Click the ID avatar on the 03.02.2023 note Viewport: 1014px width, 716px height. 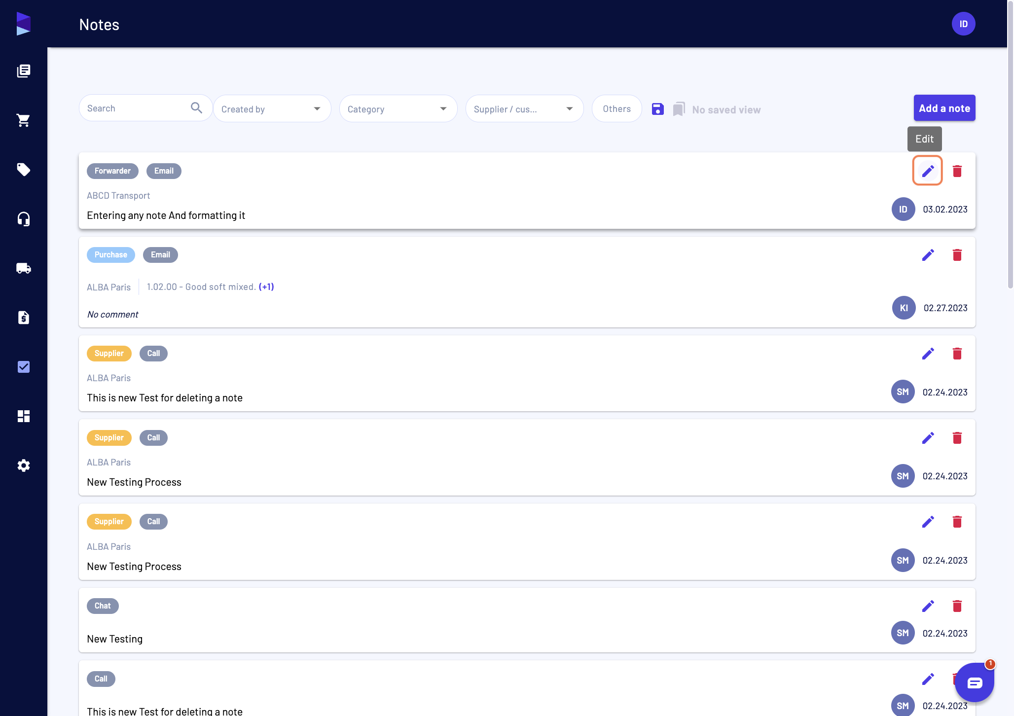[x=903, y=209]
